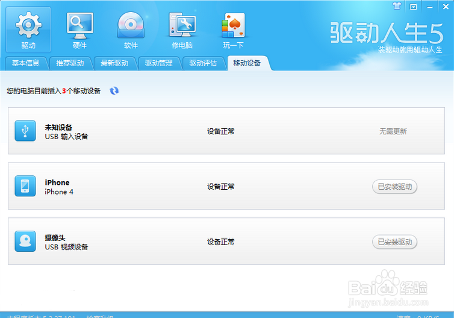Click 设备正常 status in 未知设备 row

click(x=220, y=131)
